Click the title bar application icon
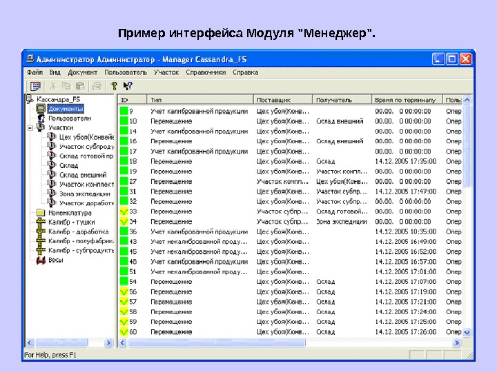 [x=30, y=59]
